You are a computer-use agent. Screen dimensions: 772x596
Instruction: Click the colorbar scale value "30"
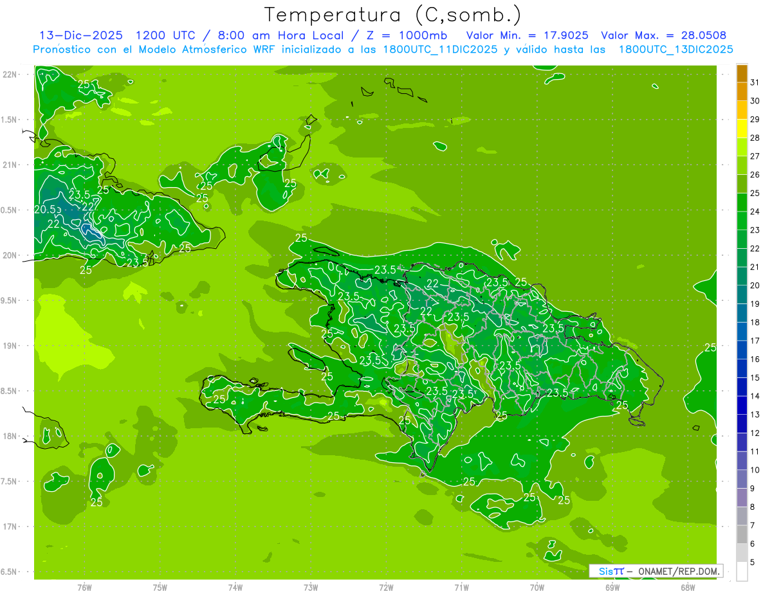(x=755, y=101)
